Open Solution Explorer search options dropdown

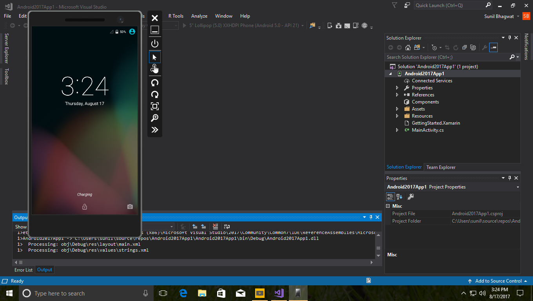coord(518,57)
